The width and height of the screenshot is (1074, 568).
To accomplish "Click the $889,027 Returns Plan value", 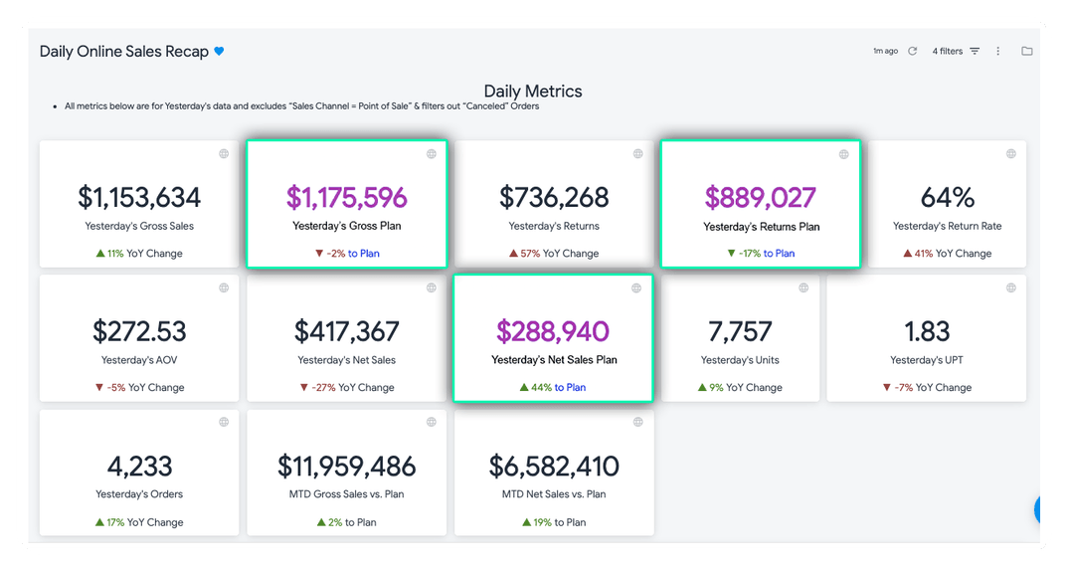I will tap(761, 197).
